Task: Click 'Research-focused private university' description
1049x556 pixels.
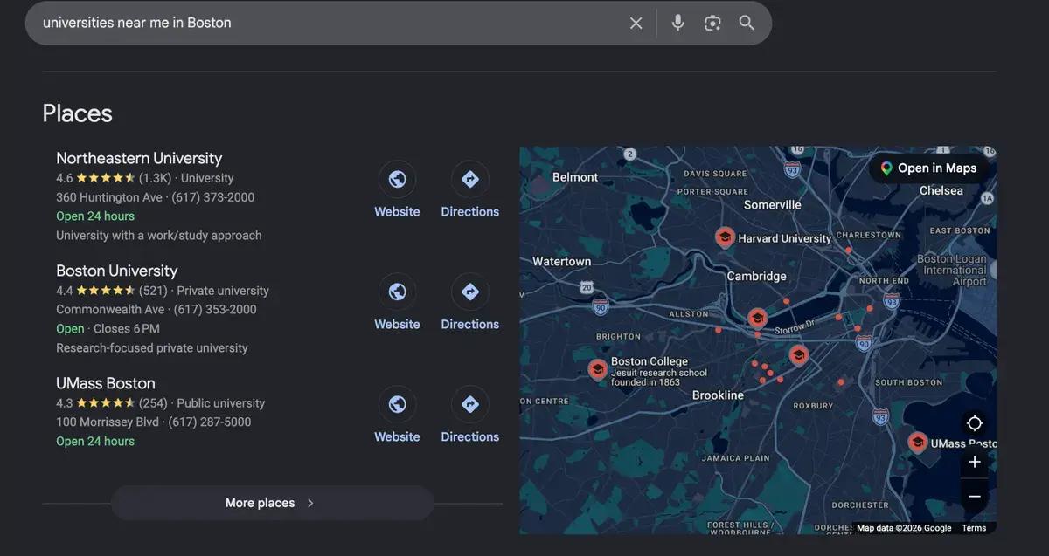Action: pos(152,348)
